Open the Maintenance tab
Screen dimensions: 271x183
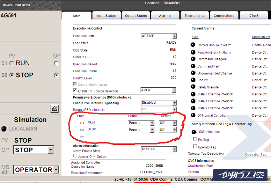195,16
